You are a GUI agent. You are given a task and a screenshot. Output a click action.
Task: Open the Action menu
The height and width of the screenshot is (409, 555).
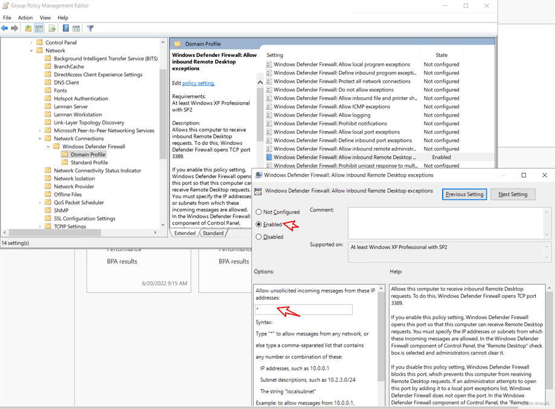[25, 18]
